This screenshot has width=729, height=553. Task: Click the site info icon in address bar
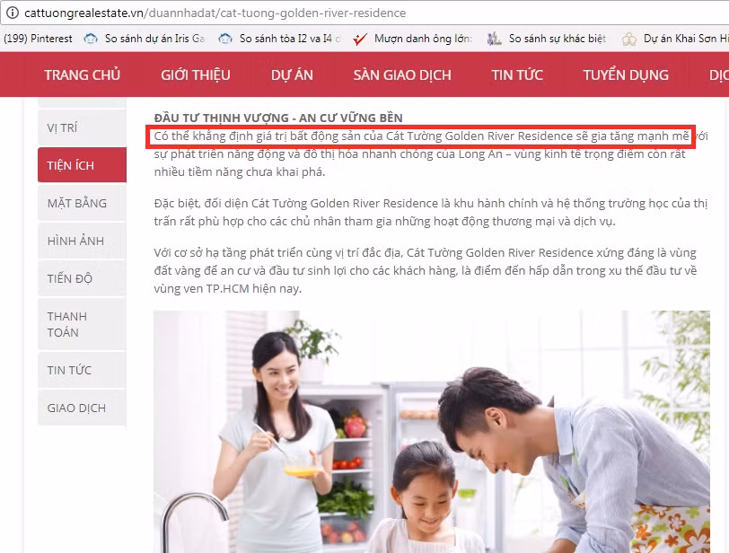click(11, 13)
